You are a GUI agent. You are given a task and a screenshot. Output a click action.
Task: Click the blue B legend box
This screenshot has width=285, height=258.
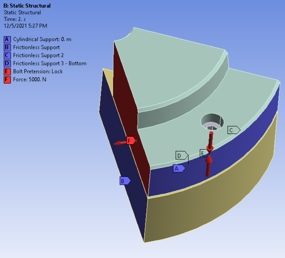click(7, 48)
